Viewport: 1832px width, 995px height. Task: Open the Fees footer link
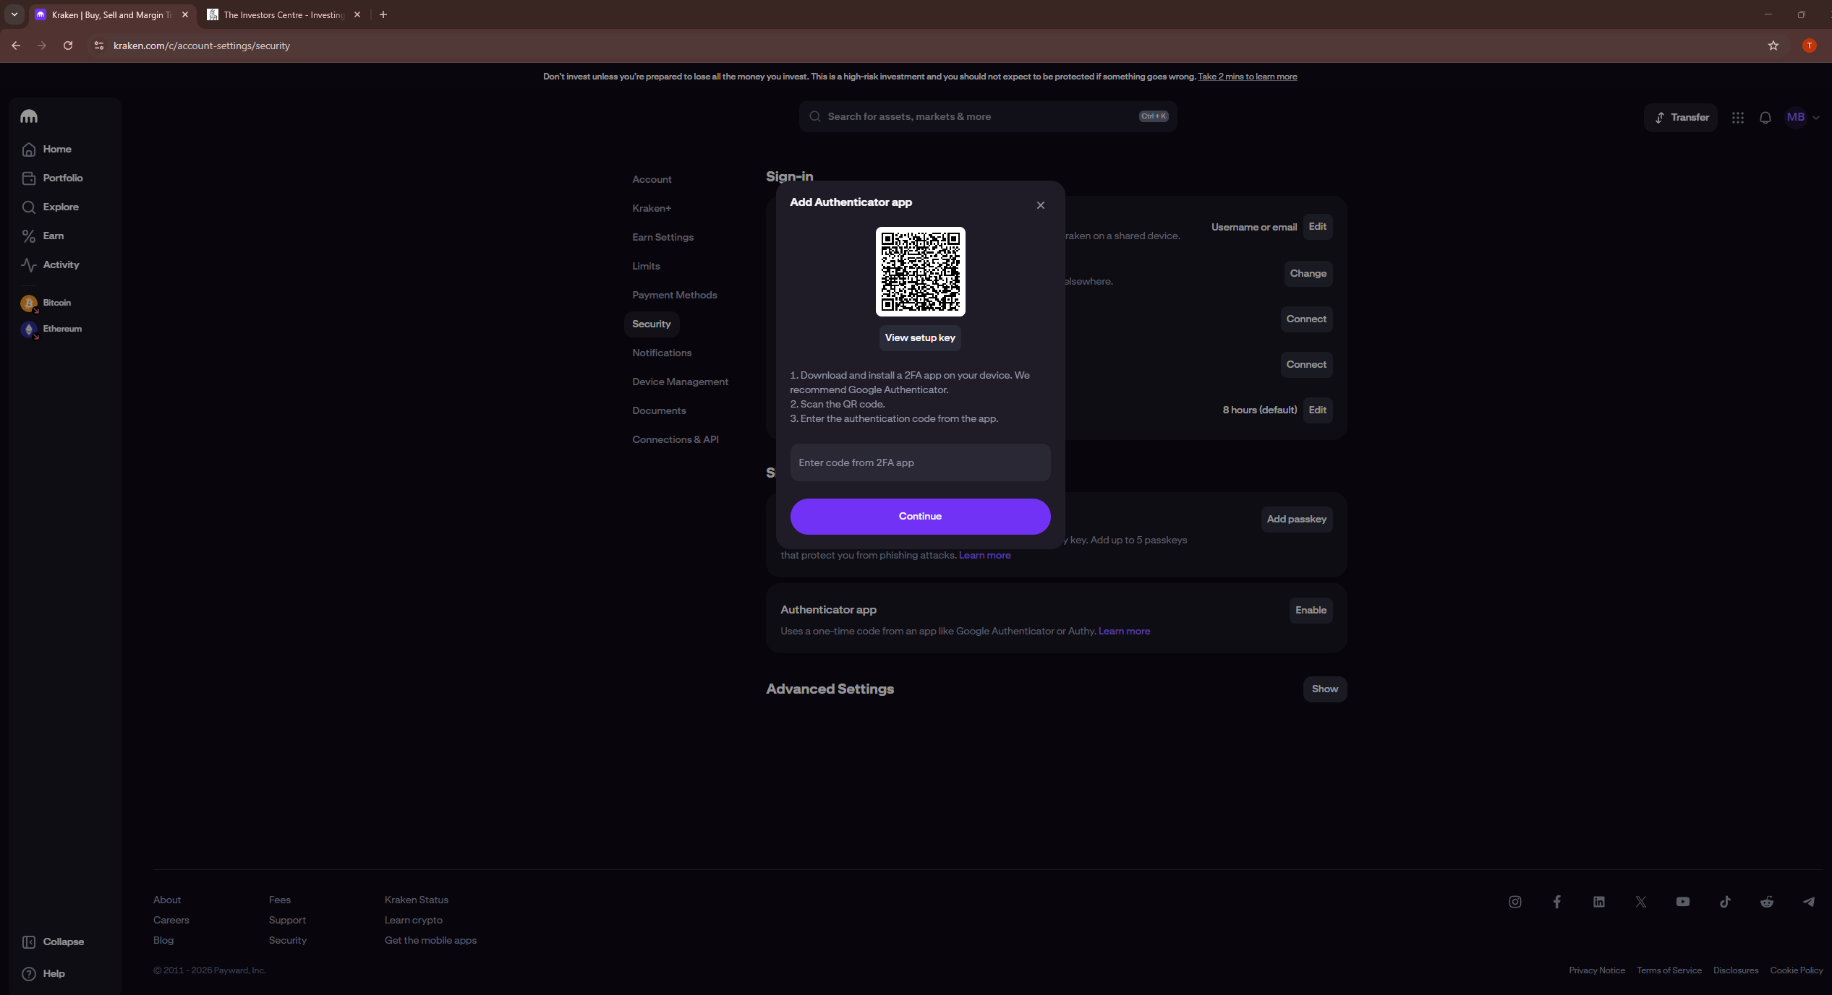280,900
